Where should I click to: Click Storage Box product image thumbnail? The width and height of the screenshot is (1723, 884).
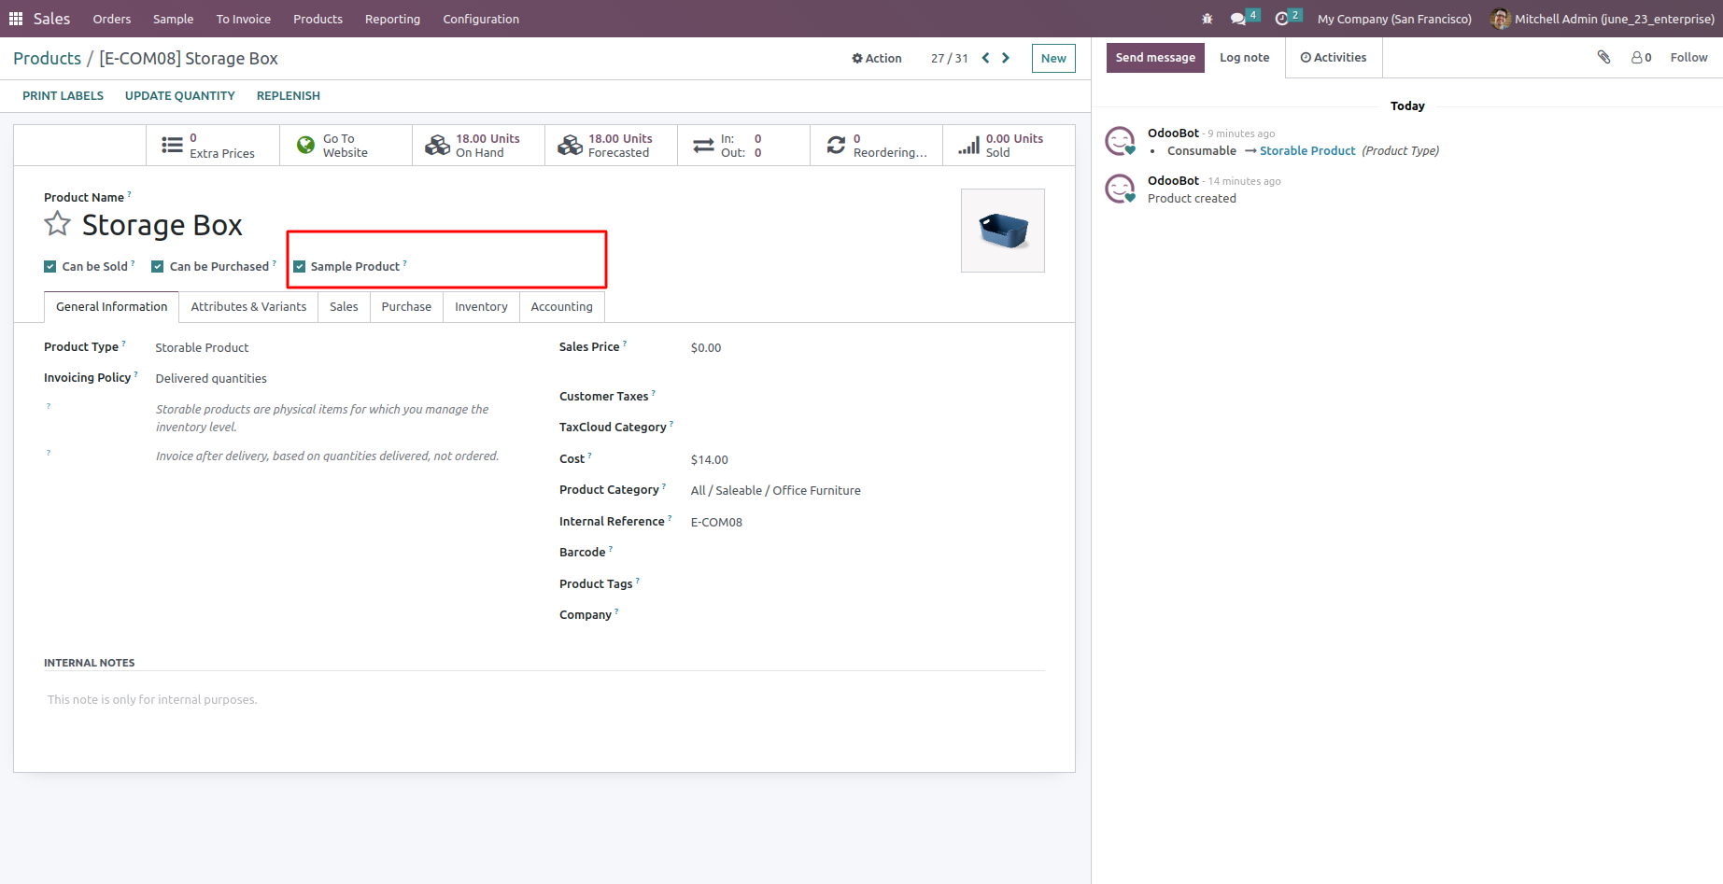point(1003,231)
